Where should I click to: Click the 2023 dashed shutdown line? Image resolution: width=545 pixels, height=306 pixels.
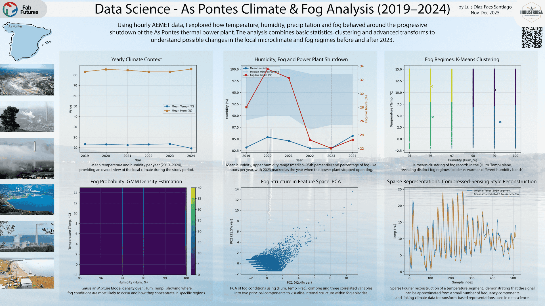pyautogui.click(x=331, y=108)
